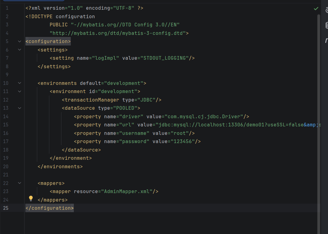Click the "POOLED" dataSource type
Image resolution: width=328 pixels, height=234 pixels.
(x=125, y=108)
